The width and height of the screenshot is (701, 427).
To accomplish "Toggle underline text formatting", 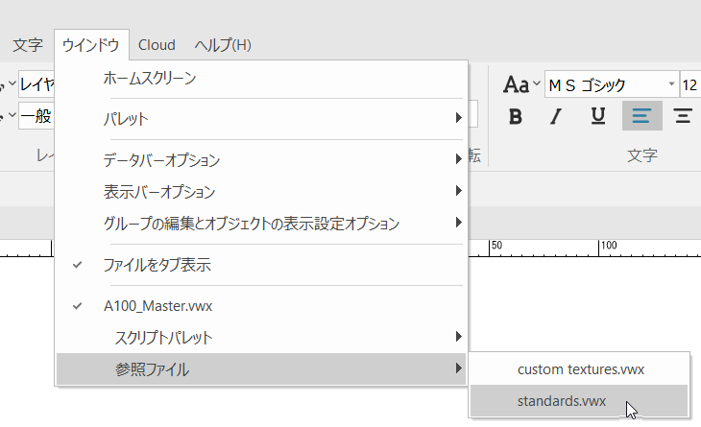I will tap(597, 116).
